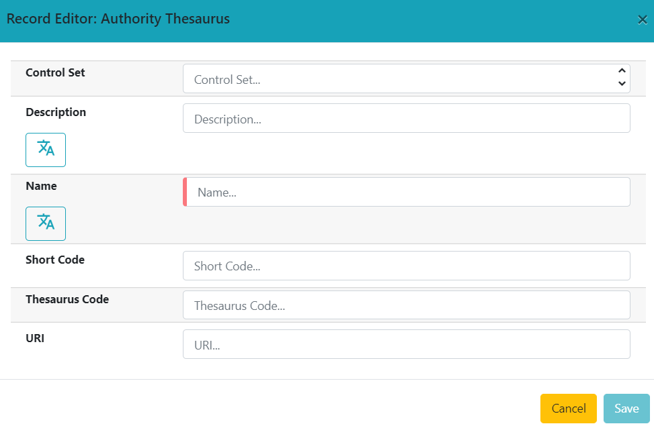Save the Authority Thesaurus record
The image size is (654, 428).
[626, 408]
